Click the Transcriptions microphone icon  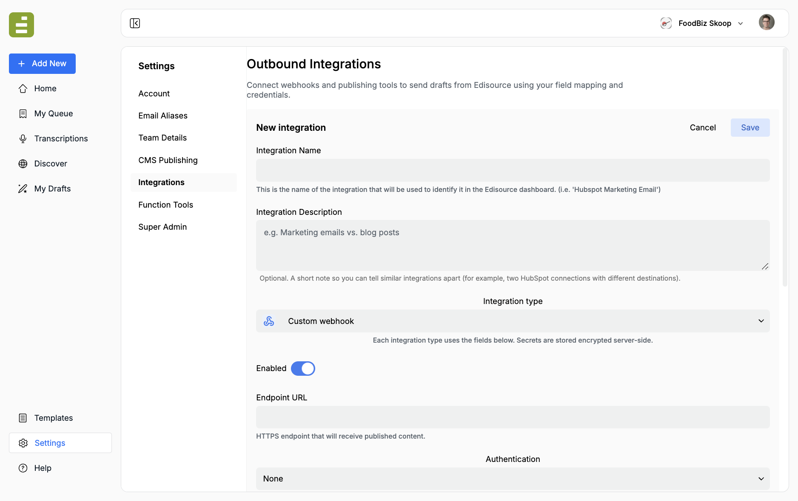(x=23, y=138)
